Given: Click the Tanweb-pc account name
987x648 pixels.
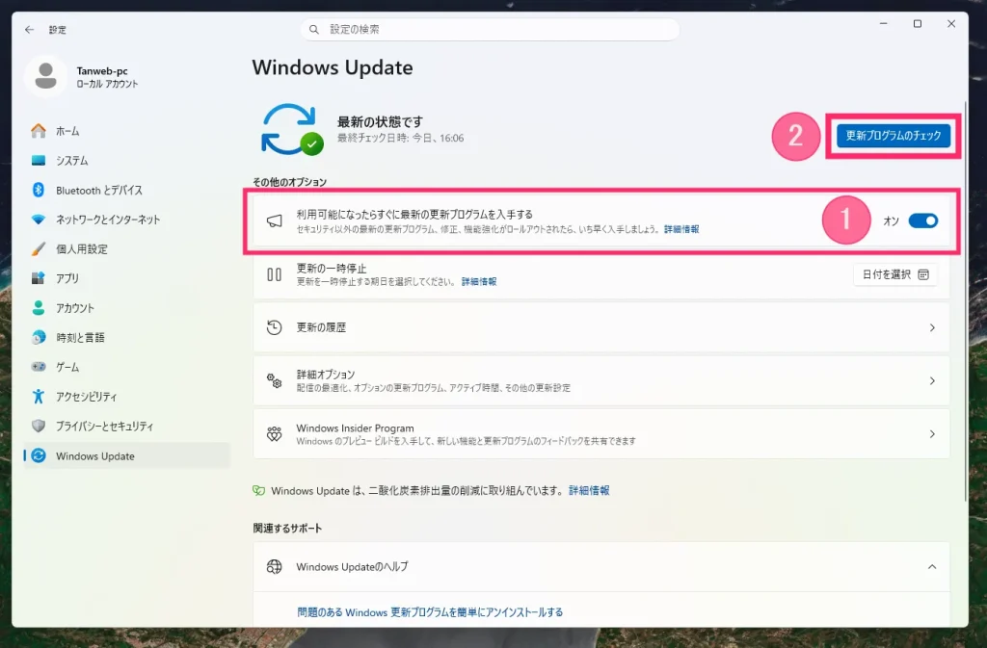Looking at the screenshot, I should click(102, 71).
